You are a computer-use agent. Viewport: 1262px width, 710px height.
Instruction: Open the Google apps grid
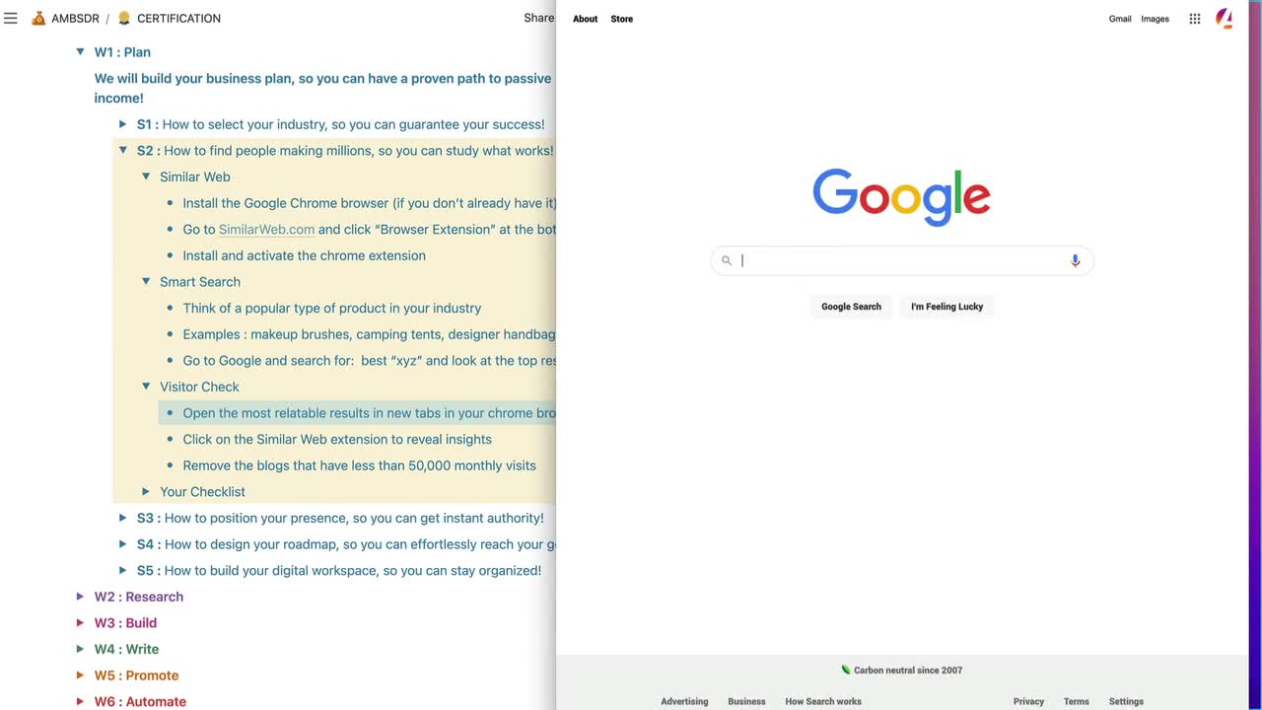[1195, 19]
